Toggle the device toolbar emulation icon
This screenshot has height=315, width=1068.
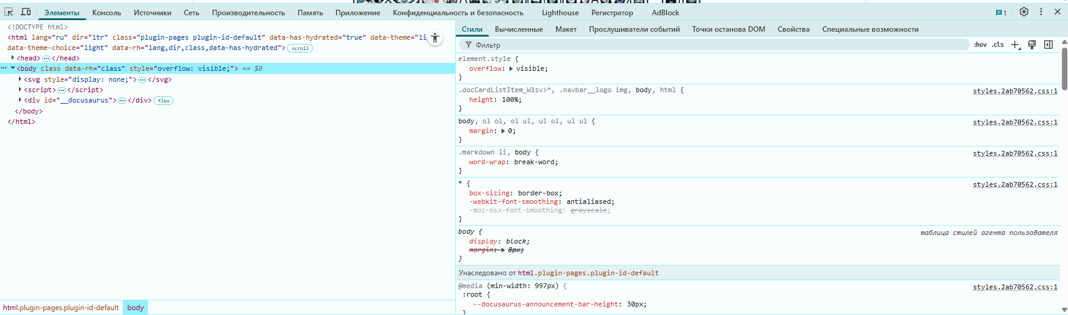coord(26,12)
